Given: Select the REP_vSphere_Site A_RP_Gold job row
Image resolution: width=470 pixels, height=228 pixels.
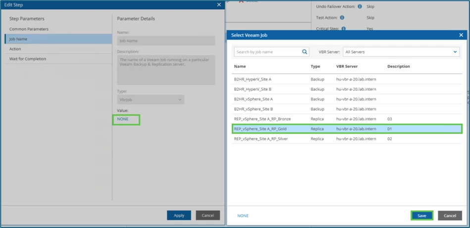Looking at the screenshot, I should click(x=347, y=129).
